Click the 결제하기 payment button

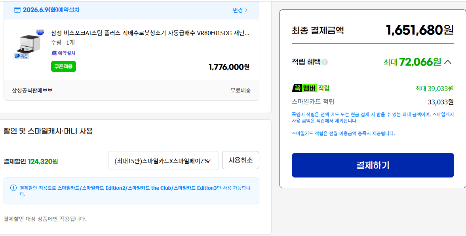point(373,165)
